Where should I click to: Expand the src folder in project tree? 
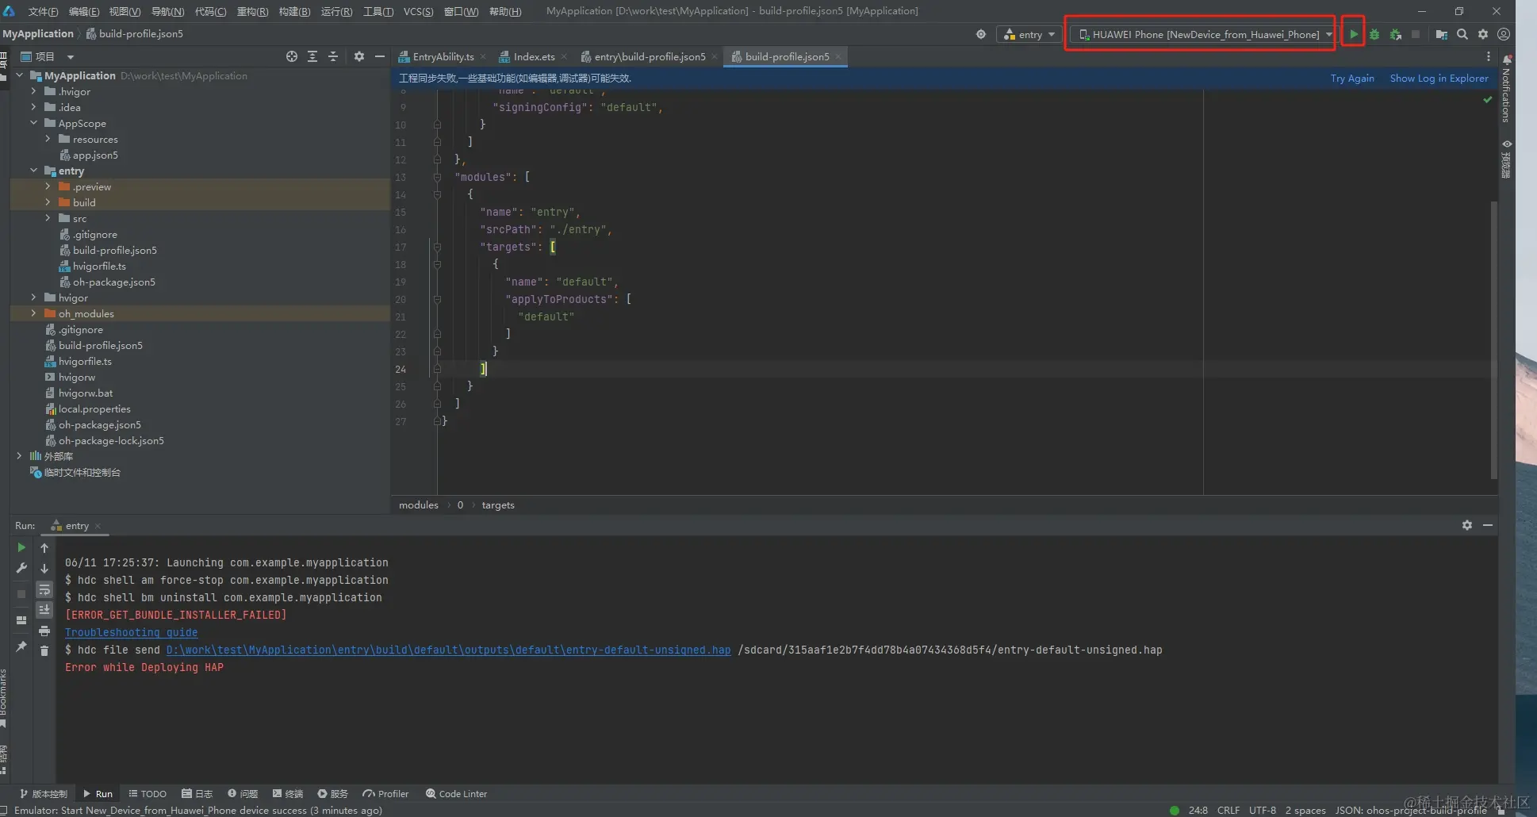(48, 218)
